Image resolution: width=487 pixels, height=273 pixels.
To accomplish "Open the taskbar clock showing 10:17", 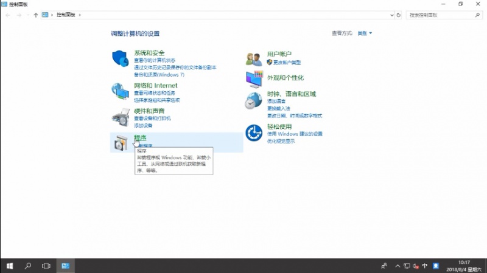I will (464, 266).
